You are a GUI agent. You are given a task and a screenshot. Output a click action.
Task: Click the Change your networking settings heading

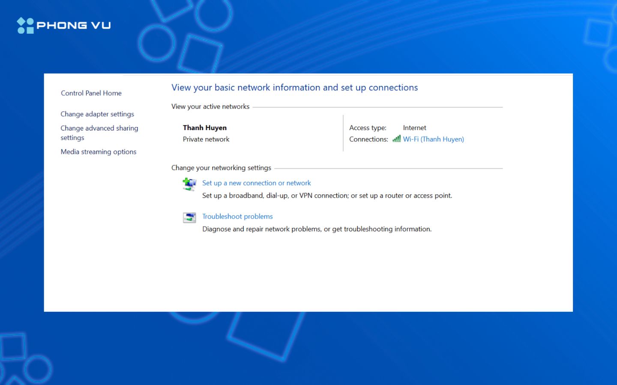(221, 168)
